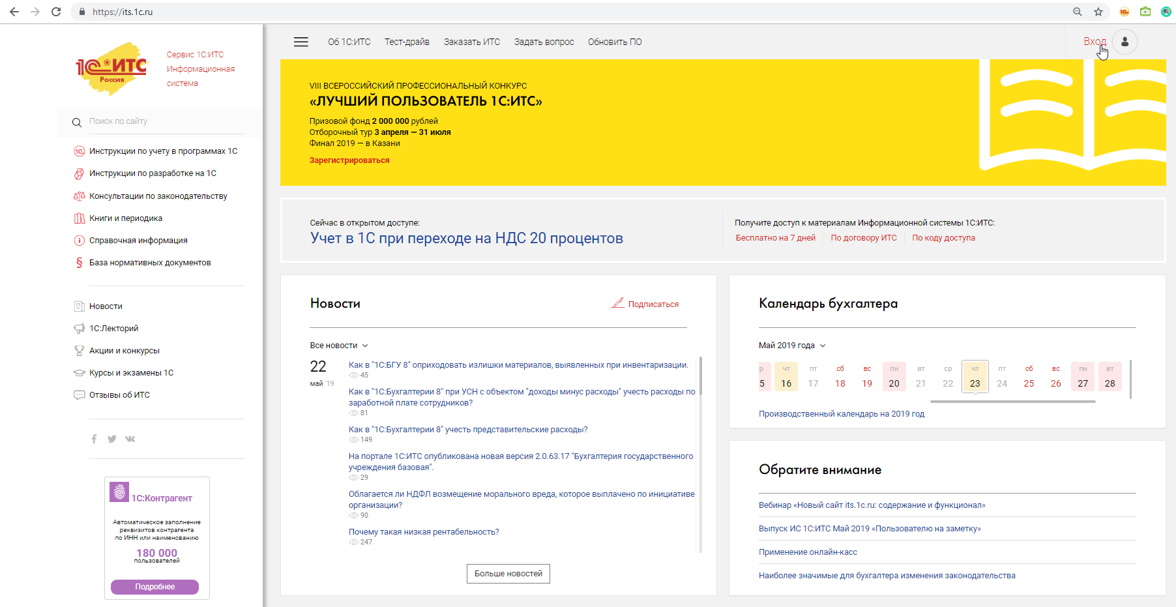Open the Задать вопрос menu item

544,42
